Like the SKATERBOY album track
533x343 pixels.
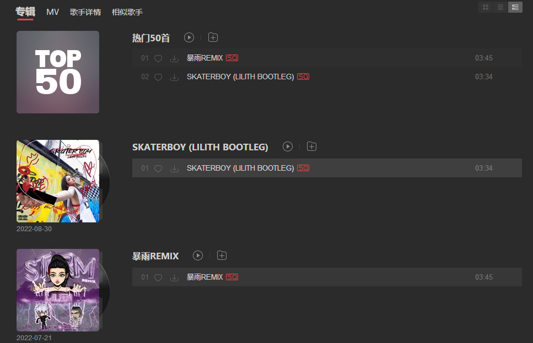pos(158,168)
